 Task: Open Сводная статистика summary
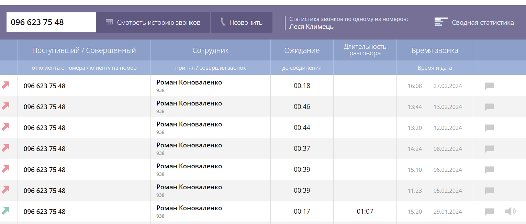coord(474,22)
